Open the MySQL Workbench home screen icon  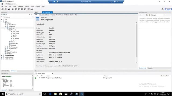pos(2,4)
